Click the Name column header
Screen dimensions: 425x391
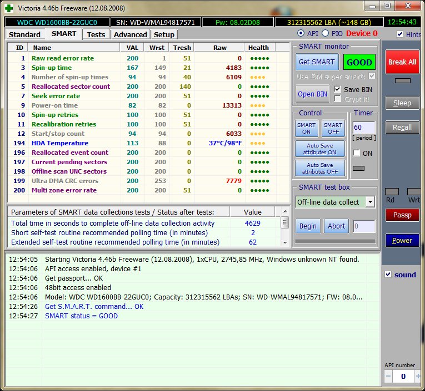[x=74, y=48]
